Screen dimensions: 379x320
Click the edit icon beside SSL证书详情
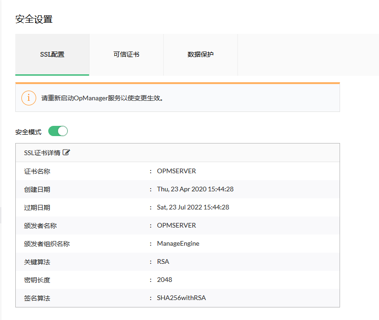click(66, 152)
